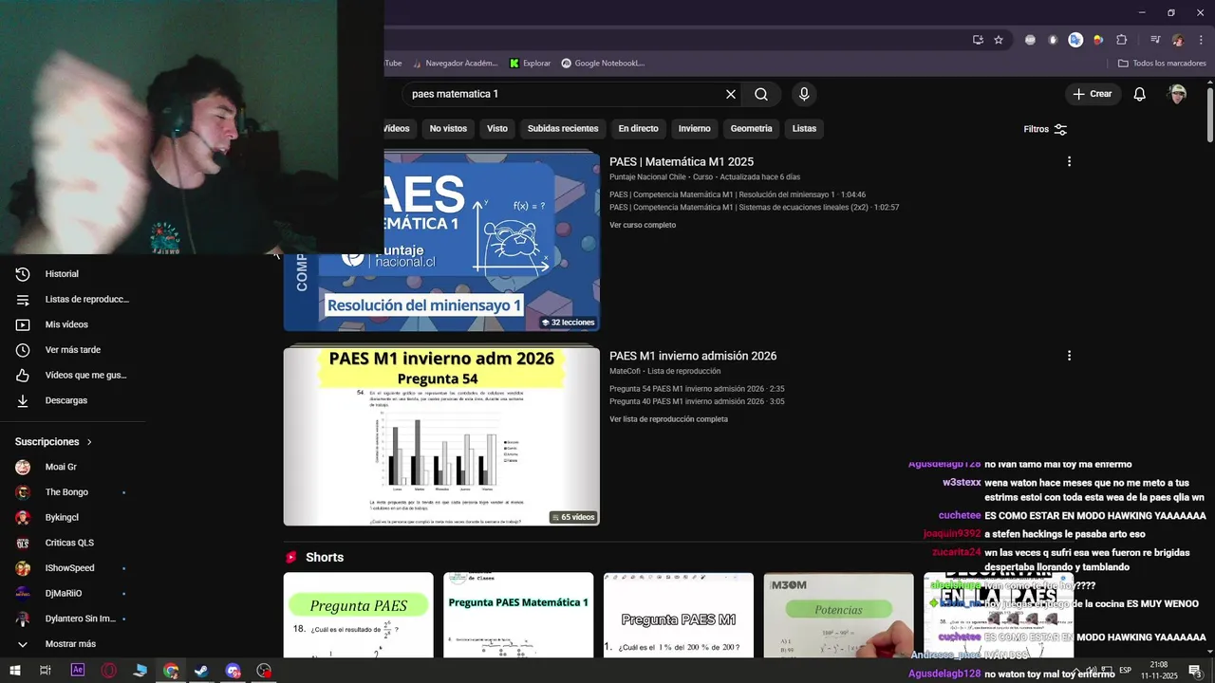
Task: Open Ver más tarde in sidebar
Action: 72,350
